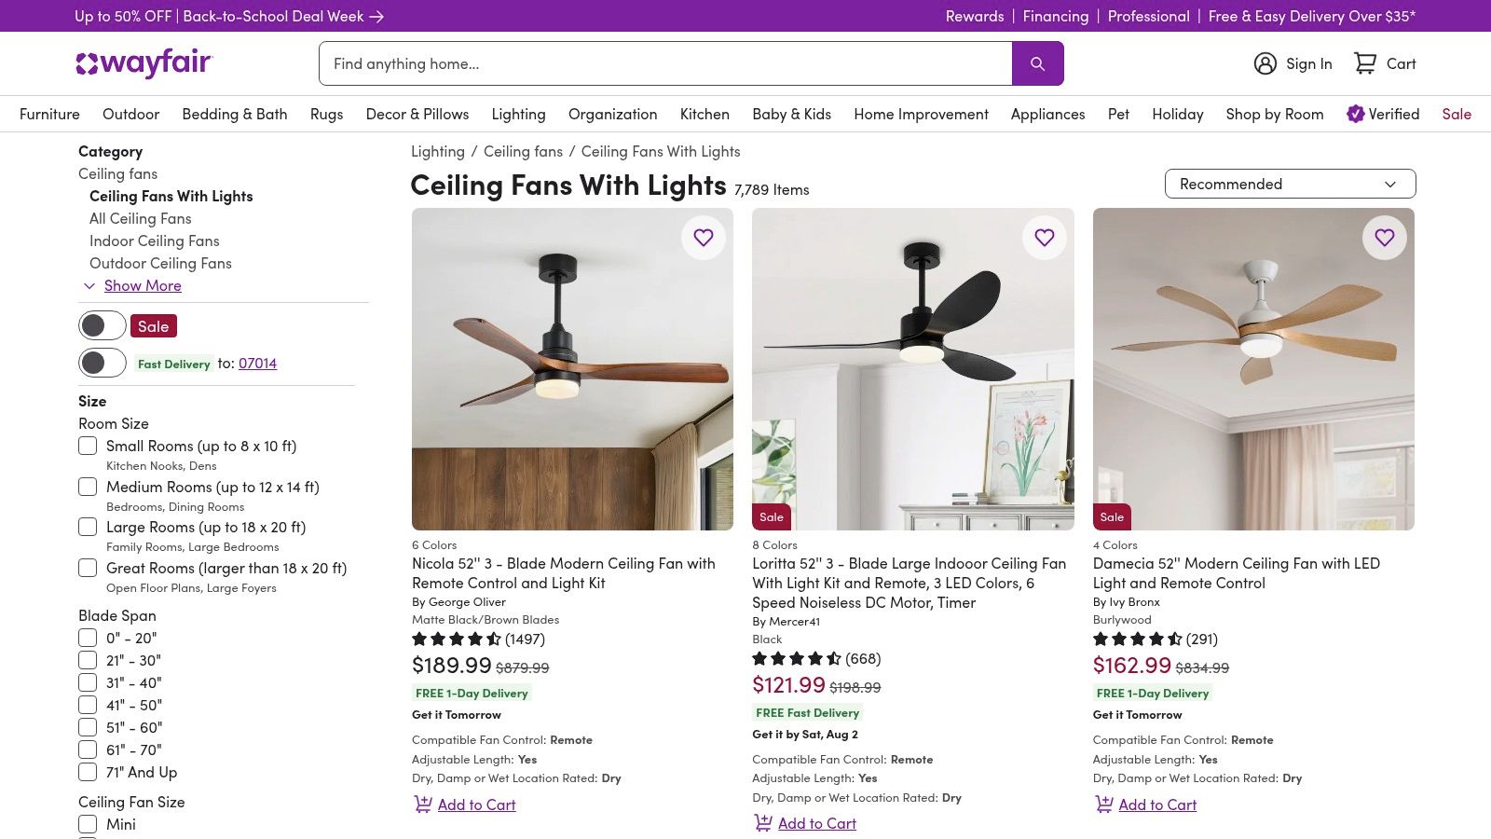Screen dimensions: 1491x839
Task: Favorite the Damecia fan using the heart icon
Action: coord(1385,238)
